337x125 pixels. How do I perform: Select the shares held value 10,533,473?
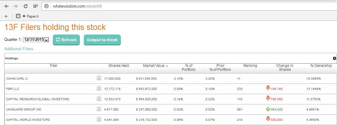pyautogui.click(x=112, y=99)
